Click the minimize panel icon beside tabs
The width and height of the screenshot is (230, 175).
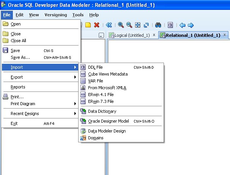101,35
